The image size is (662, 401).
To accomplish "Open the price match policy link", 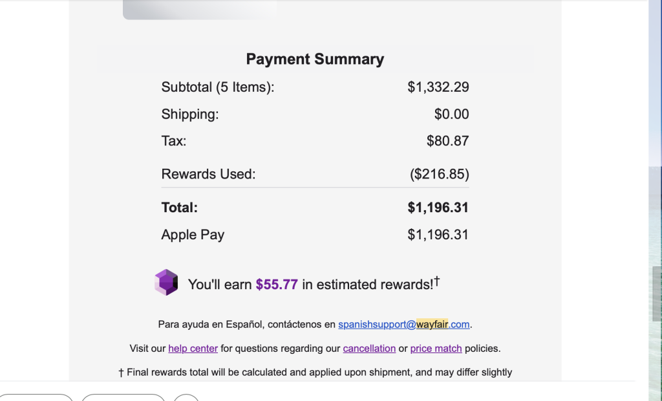I will tap(436, 348).
